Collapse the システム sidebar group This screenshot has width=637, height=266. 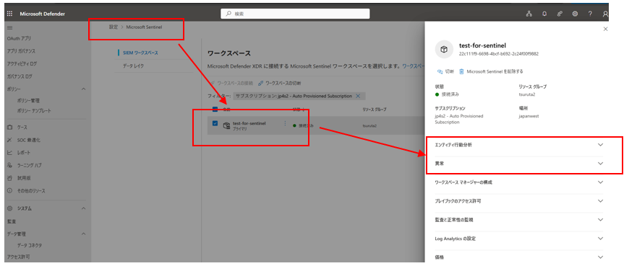tap(84, 208)
